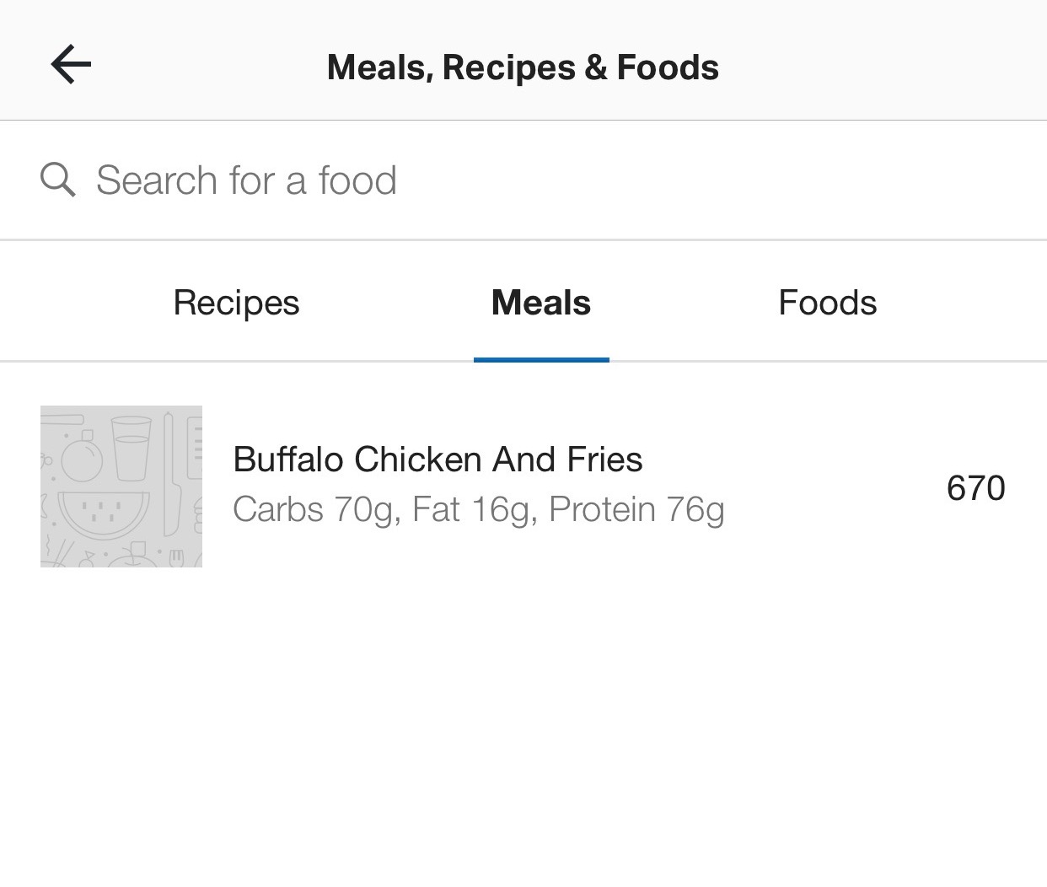This screenshot has width=1047, height=887.
Task: Click the macros text for Buffalo Chicken
Action: (x=479, y=509)
